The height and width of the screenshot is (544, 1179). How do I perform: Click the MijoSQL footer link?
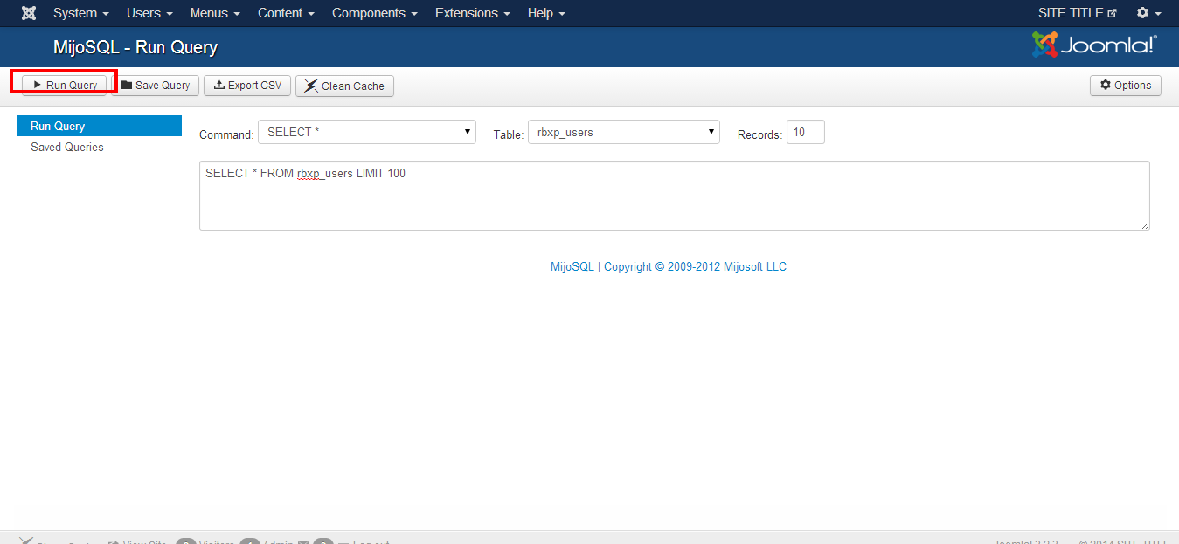click(x=572, y=266)
